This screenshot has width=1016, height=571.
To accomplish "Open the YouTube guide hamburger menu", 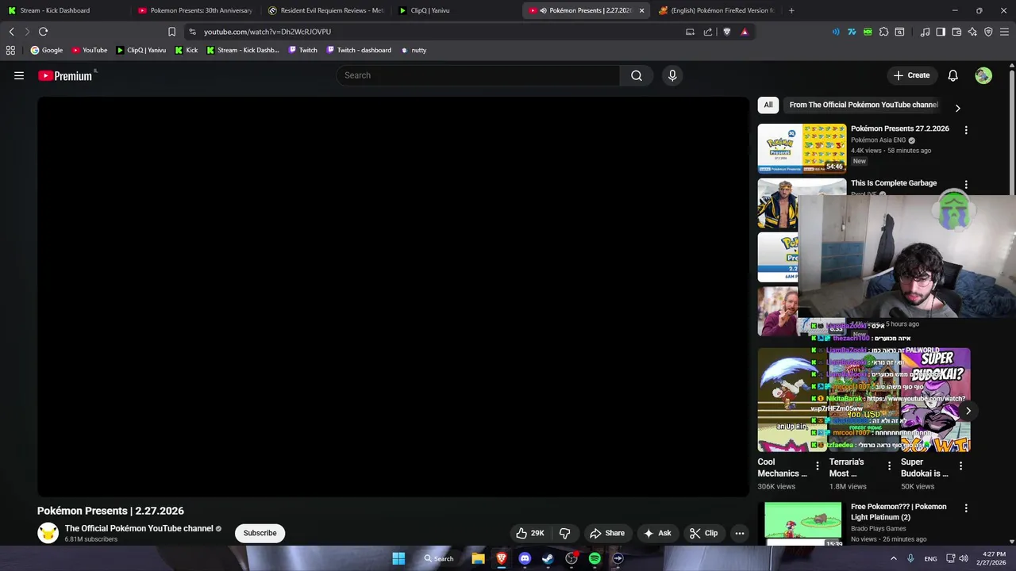I will (x=19, y=75).
